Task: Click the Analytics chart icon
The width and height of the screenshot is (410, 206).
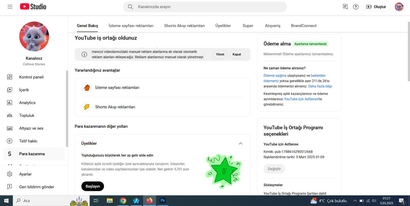Action: click(x=10, y=102)
